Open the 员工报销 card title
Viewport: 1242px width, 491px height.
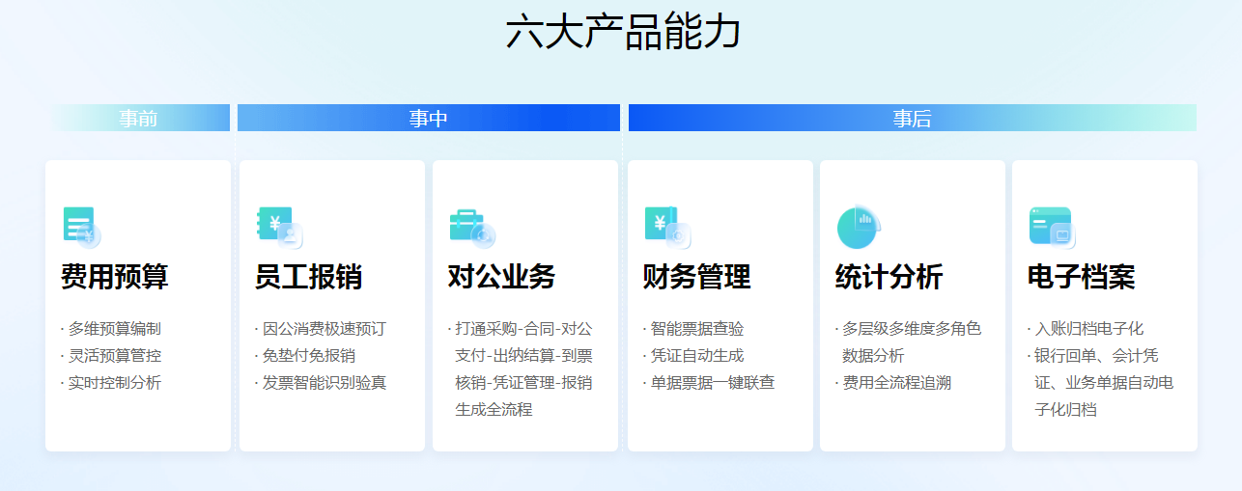coord(308,277)
